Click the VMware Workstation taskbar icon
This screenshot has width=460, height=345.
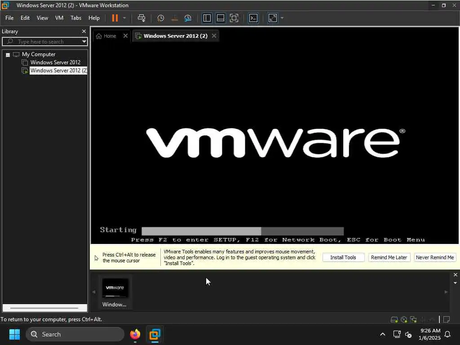[155, 334]
